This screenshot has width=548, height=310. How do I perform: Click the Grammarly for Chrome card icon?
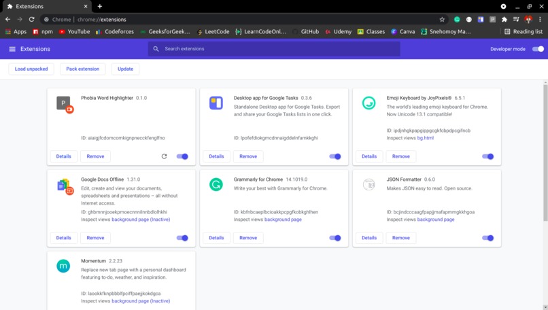[x=216, y=184]
